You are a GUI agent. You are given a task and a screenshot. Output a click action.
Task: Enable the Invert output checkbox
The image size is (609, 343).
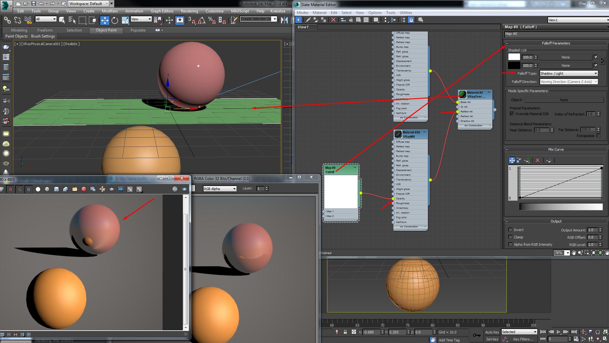click(510, 230)
